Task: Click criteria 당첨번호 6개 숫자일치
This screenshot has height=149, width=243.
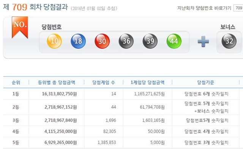Action: 207,94
